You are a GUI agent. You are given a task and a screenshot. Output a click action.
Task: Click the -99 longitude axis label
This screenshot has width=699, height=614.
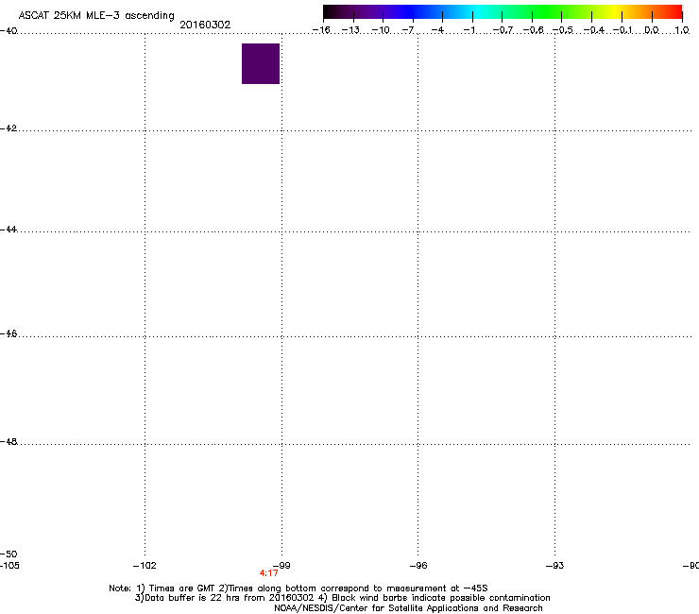[x=281, y=566]
